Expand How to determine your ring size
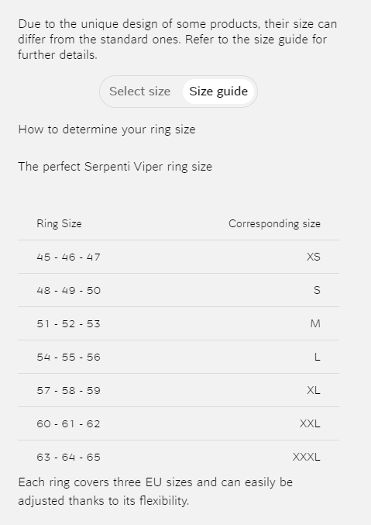Image resolution: width=371 pixels, height=525 pixels. tap(107, 130)
